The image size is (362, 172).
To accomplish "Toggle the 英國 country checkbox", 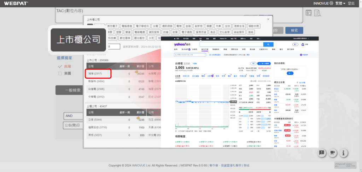I will pos(60,73).
